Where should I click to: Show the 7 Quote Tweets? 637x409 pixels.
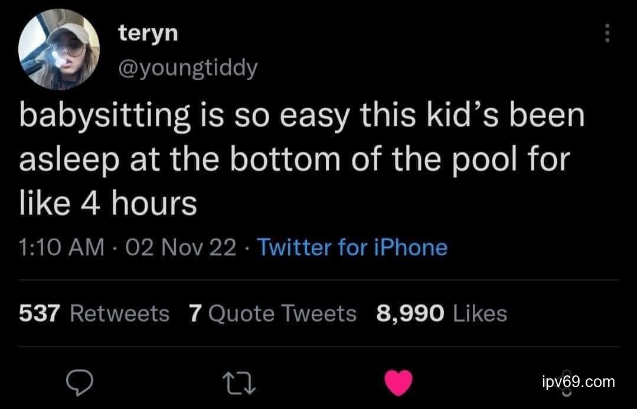[273, 313]
